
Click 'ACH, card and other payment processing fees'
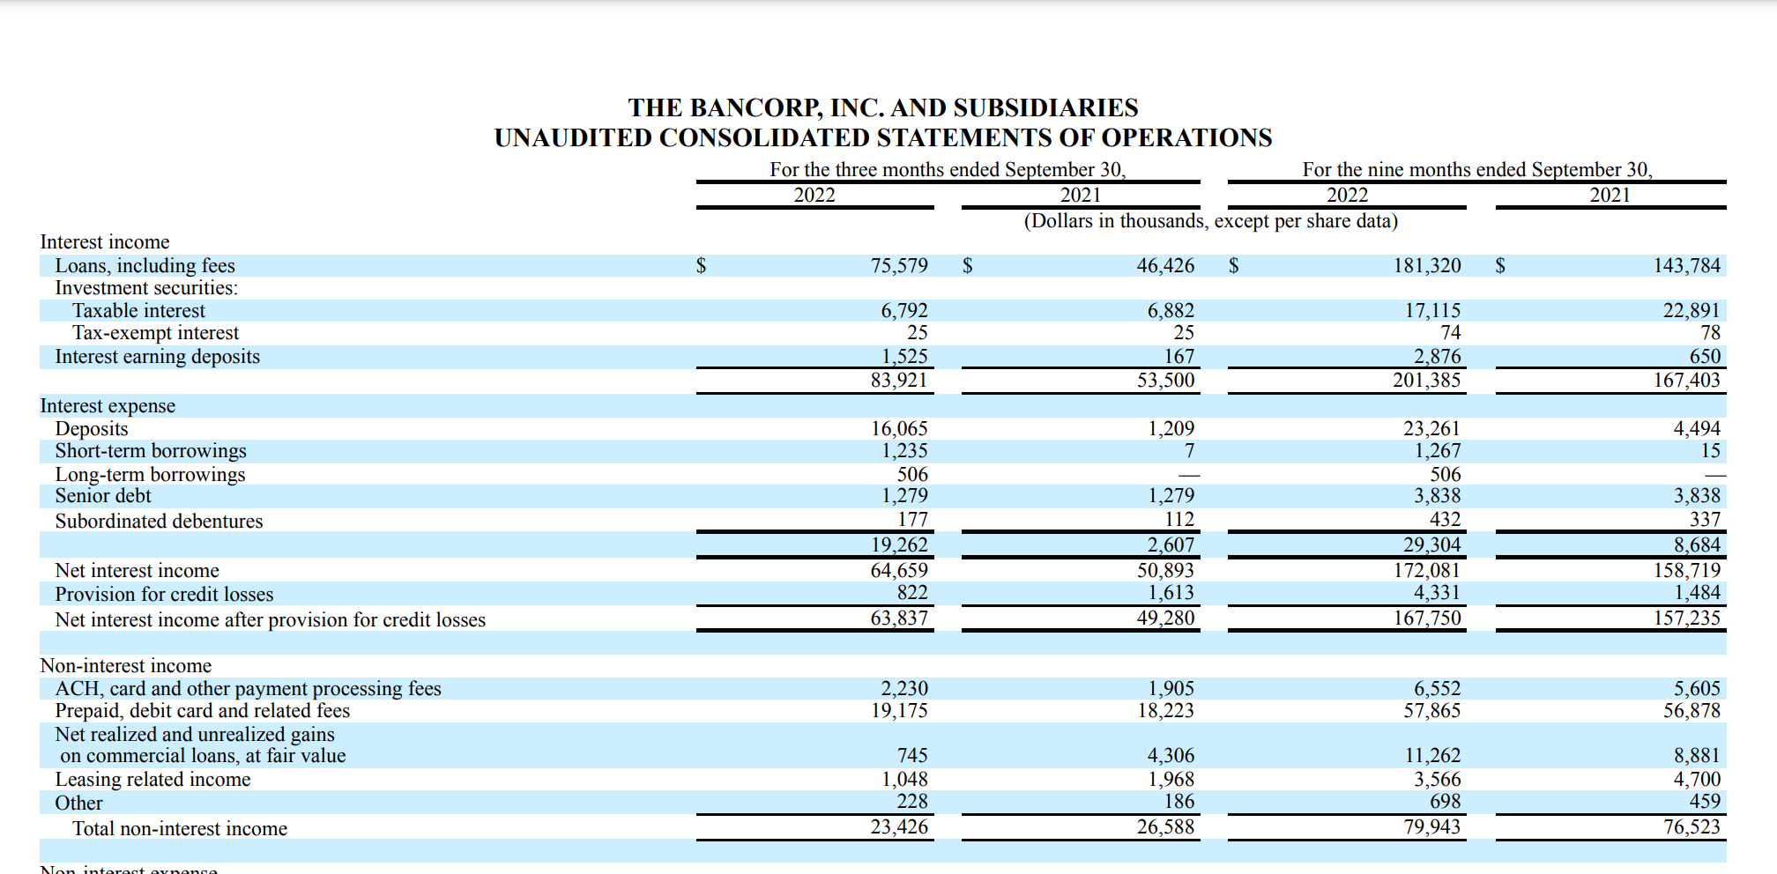coord(248,688)
